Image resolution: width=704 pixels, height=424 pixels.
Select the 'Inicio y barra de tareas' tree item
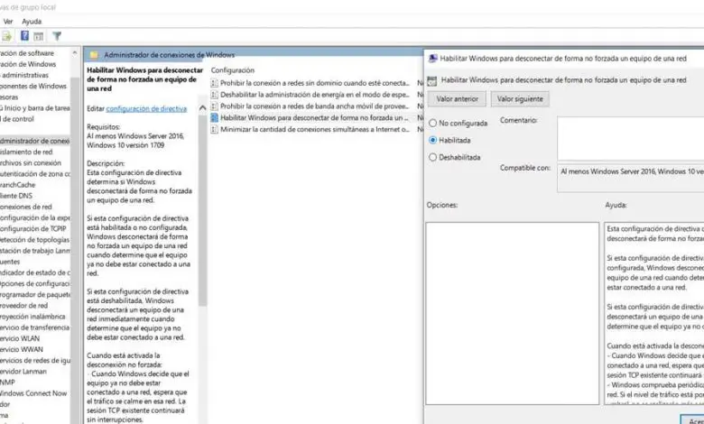coord(34,108)
